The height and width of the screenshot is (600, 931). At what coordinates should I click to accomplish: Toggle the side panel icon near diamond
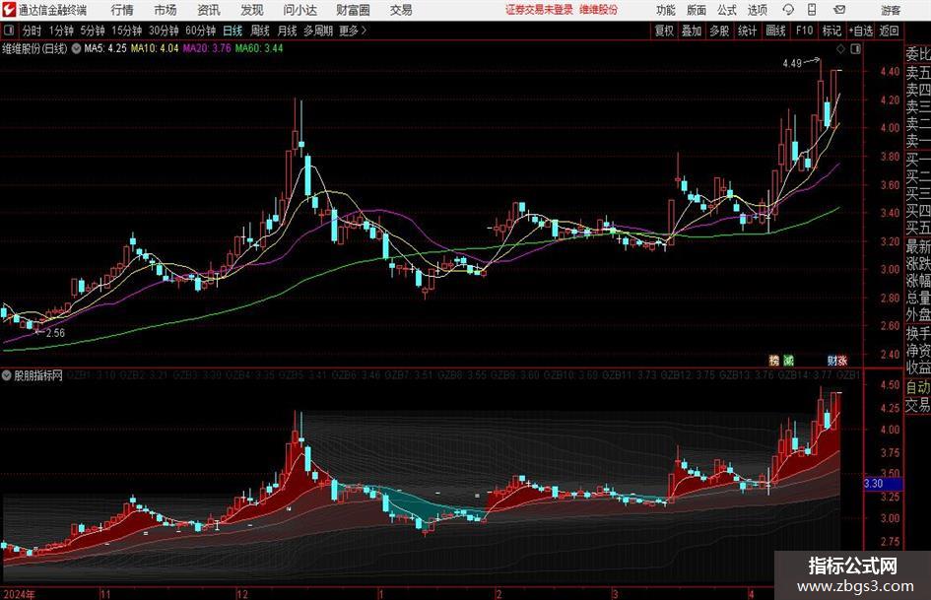tap(855, 49)
